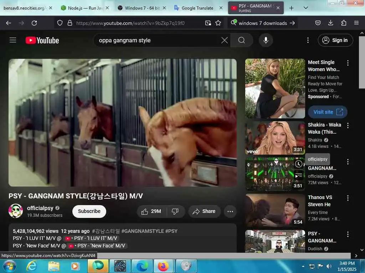Open Shakira Waka Waka thumbnail
The height and width of the screenshot is (273, 365).
275,138
